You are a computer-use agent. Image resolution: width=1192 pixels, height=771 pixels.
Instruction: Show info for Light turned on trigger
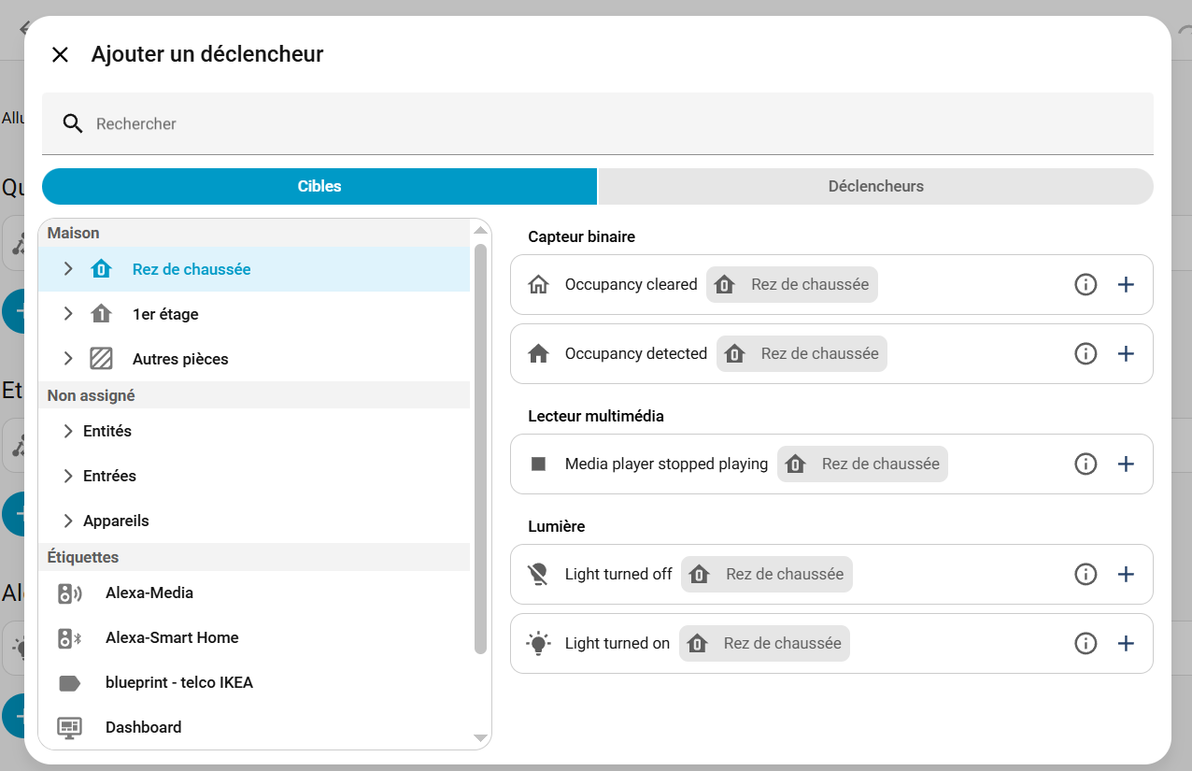tap(1085, 644)
